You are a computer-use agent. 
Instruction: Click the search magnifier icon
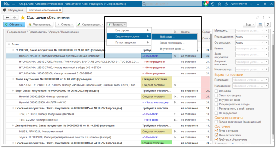144,4
